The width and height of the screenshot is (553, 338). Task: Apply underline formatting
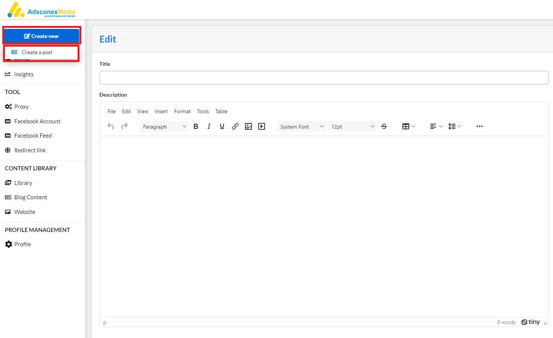click(222, 126)
